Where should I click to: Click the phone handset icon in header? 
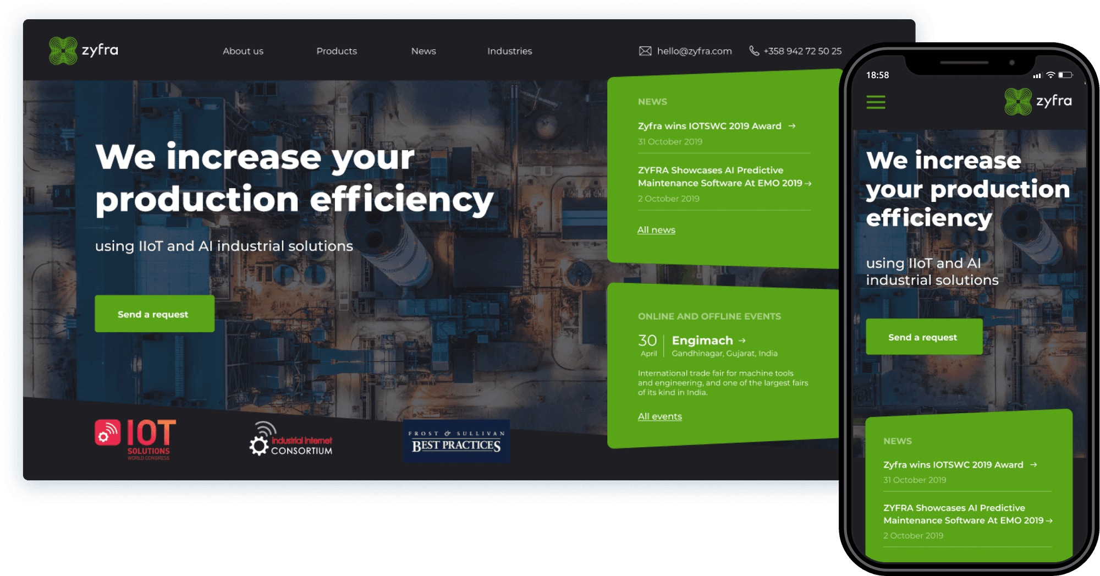point(754,51)
